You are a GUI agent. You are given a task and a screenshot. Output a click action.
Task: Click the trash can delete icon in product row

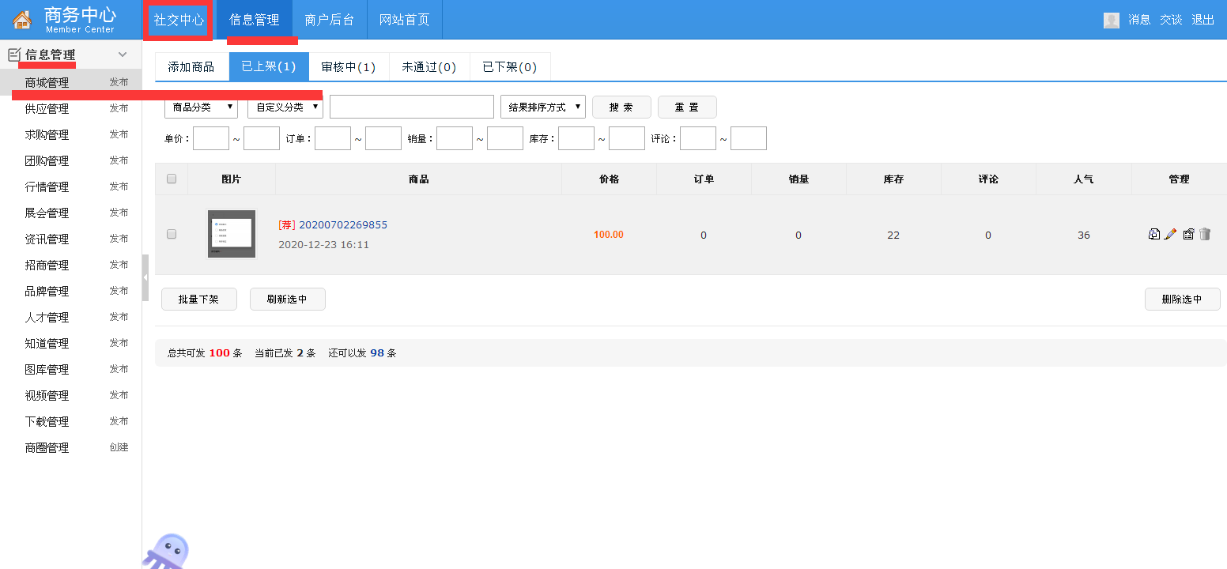1205,234
